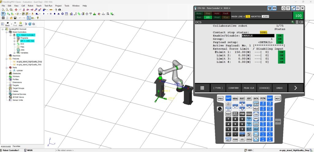Open the Robot menu

point(30,6)
